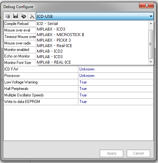Click the dropdown list scroll down arrow
158x163 pixels.
[x=151, y=62]
